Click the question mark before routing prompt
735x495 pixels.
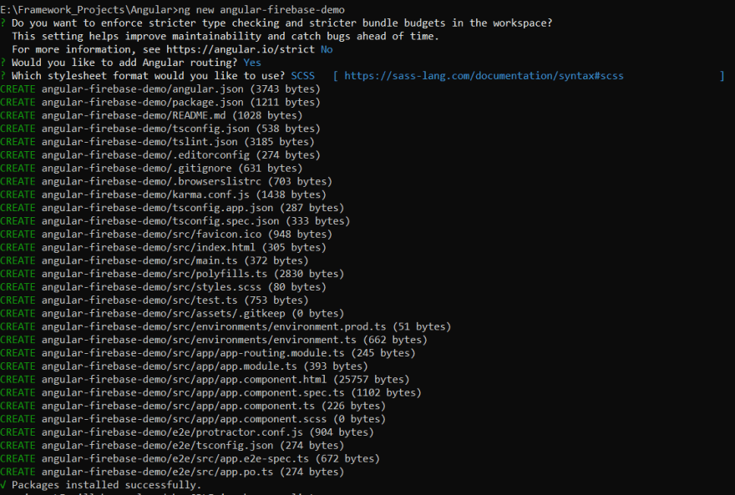[3, 63]
